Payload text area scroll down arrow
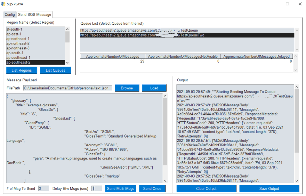306x196 pixels. 165,181
